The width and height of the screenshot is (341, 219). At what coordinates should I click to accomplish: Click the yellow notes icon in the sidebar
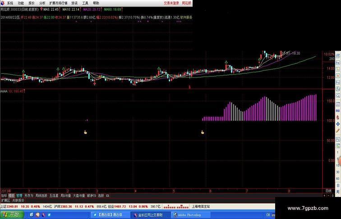tap(338, 69)
